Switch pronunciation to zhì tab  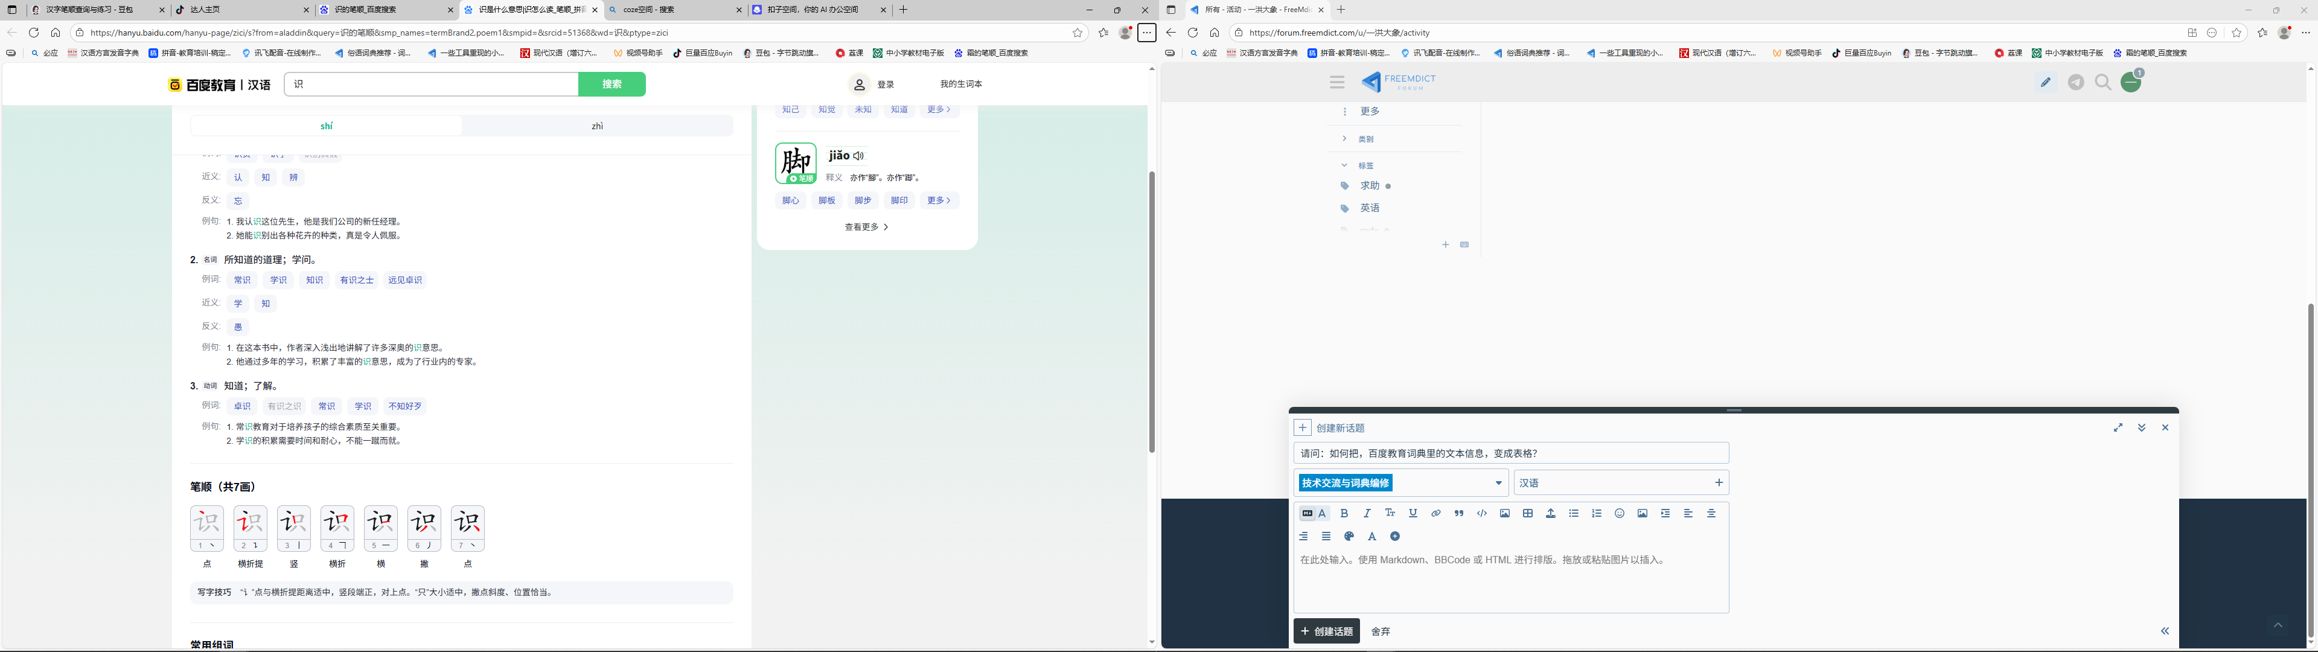598,126
